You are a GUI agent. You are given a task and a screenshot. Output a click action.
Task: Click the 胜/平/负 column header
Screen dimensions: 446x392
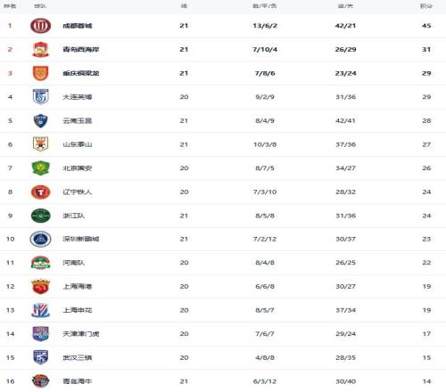[265, 6]
